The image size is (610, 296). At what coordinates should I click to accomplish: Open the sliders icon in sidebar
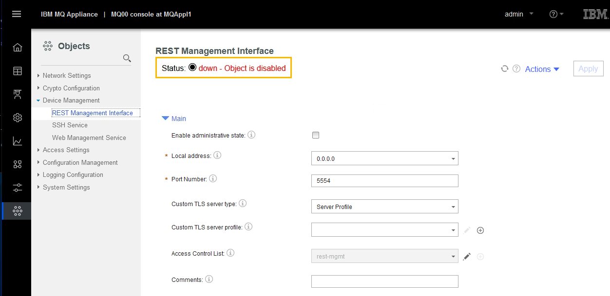(18, 188)
